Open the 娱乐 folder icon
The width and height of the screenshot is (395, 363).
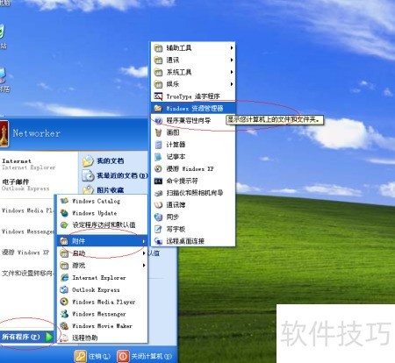coord(158,84)
